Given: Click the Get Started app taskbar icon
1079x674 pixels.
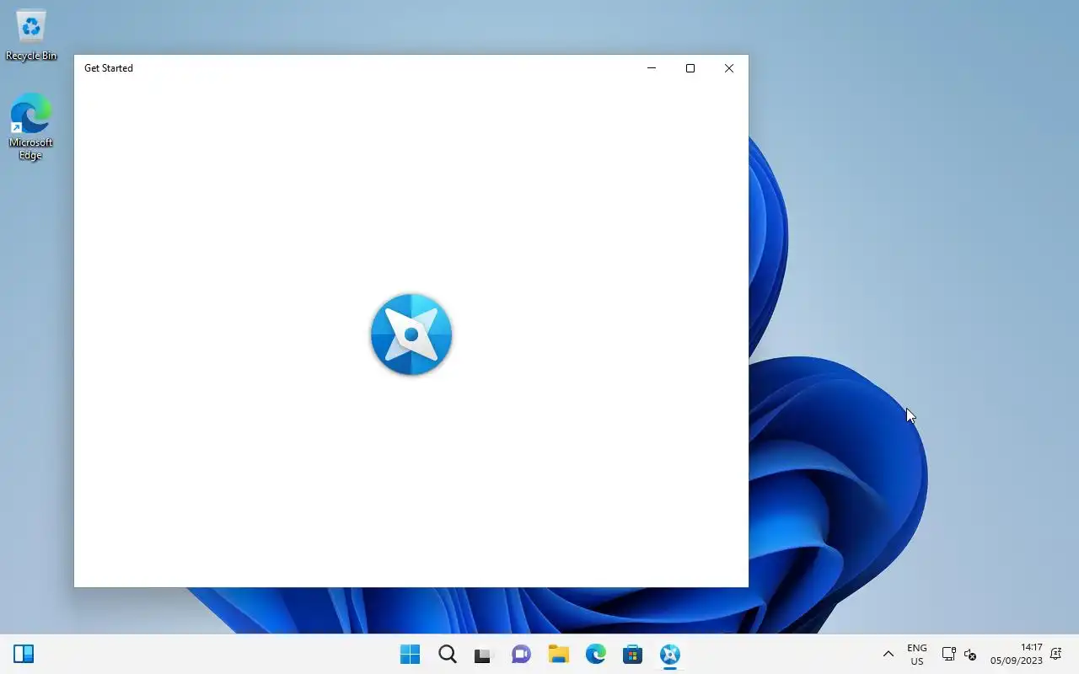Looking at the screenshot, I should (670, 654).
